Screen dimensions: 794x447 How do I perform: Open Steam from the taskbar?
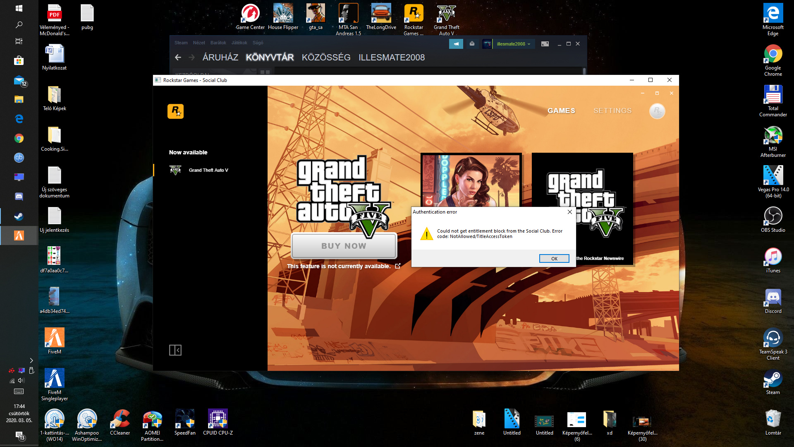19,216
